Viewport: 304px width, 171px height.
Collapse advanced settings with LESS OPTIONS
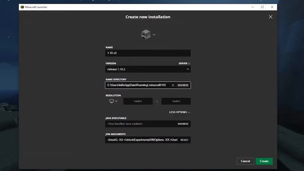[x=180, y=112]
